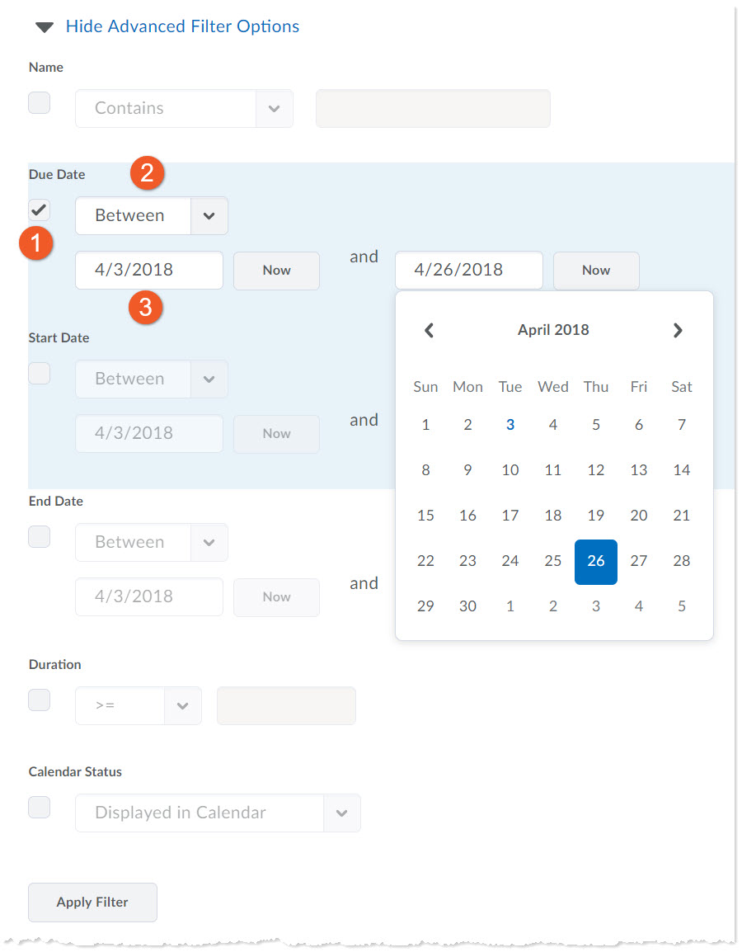Enable the Start Date filter checkbox

[40, 373]
